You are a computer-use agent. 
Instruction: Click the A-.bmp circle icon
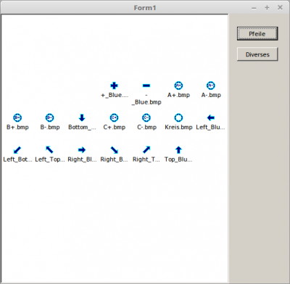(211, 85)
